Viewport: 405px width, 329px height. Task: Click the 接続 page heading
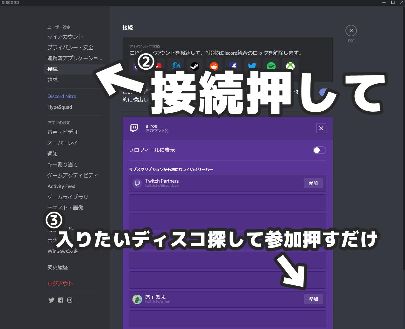128,28
